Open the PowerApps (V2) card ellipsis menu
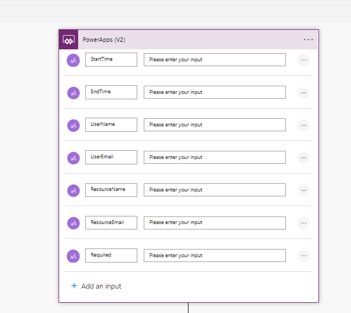351x313 pixels. 308,40
